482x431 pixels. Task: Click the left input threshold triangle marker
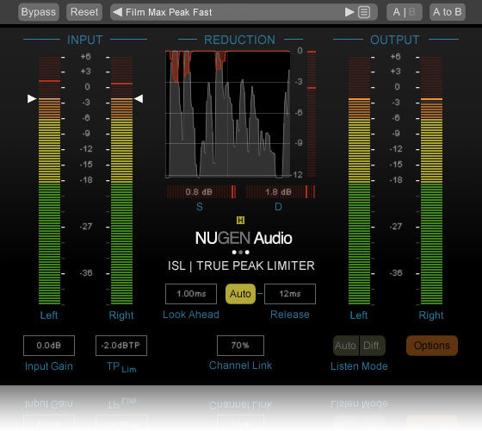(32, 99)
